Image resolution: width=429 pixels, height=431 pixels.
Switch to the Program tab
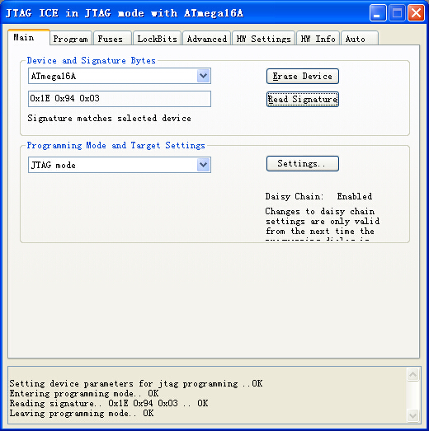pos(71,39)
